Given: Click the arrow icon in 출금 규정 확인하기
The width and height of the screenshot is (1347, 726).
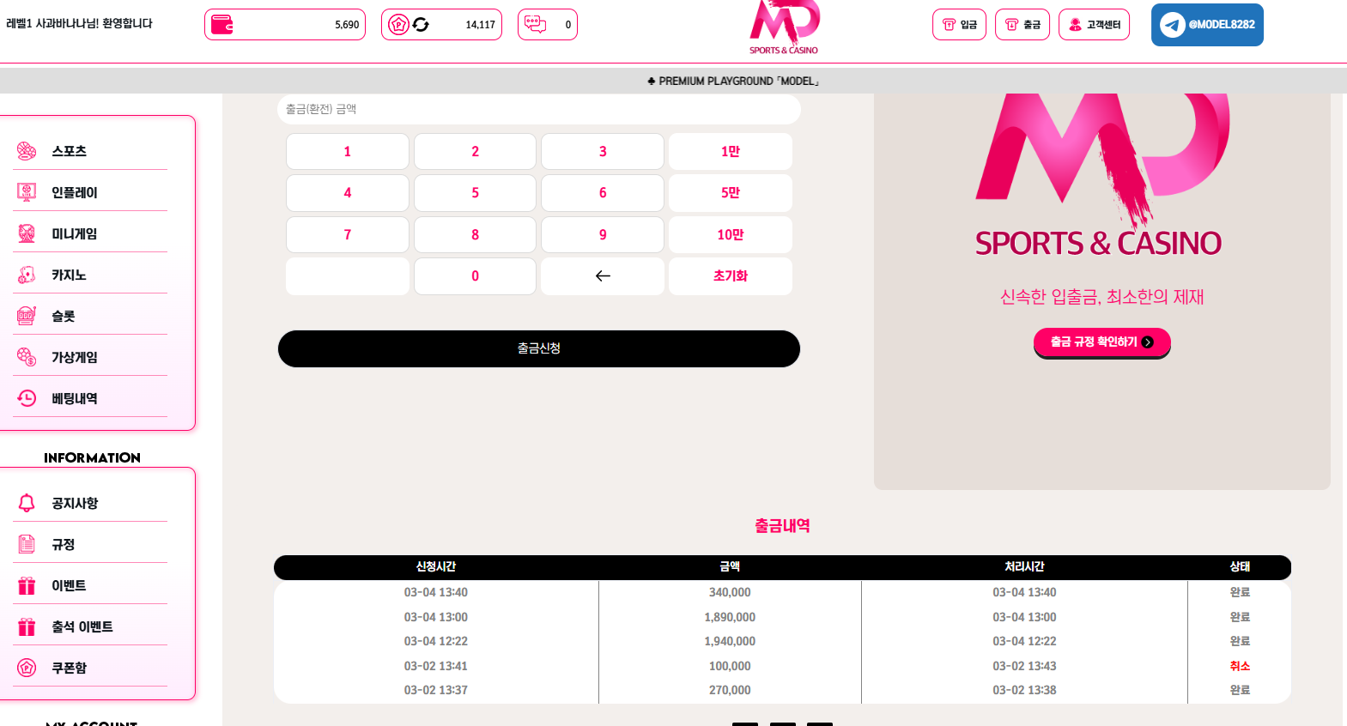Looking at the screenshot, I should pos(1148,342).
